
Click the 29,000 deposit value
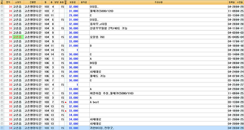pos(74,16)
